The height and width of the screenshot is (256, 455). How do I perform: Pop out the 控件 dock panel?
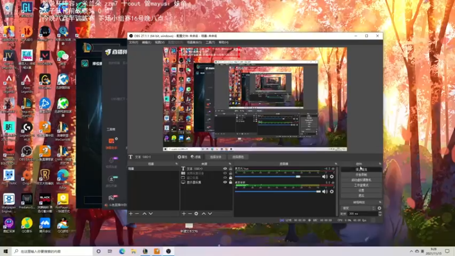[380, 164]
